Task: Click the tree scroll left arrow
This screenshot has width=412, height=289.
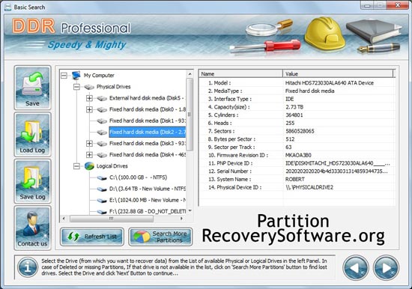Action: (x=64, y=219)
